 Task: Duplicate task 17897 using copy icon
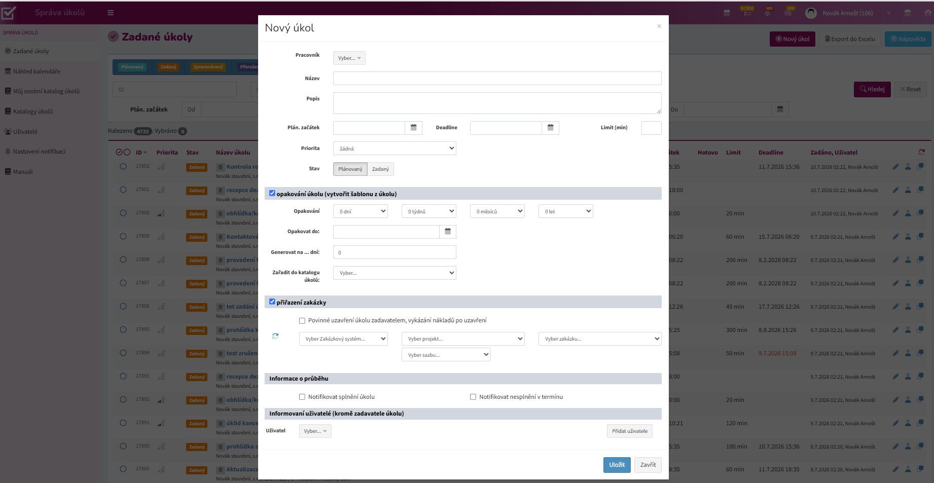(x=920, y=283)
